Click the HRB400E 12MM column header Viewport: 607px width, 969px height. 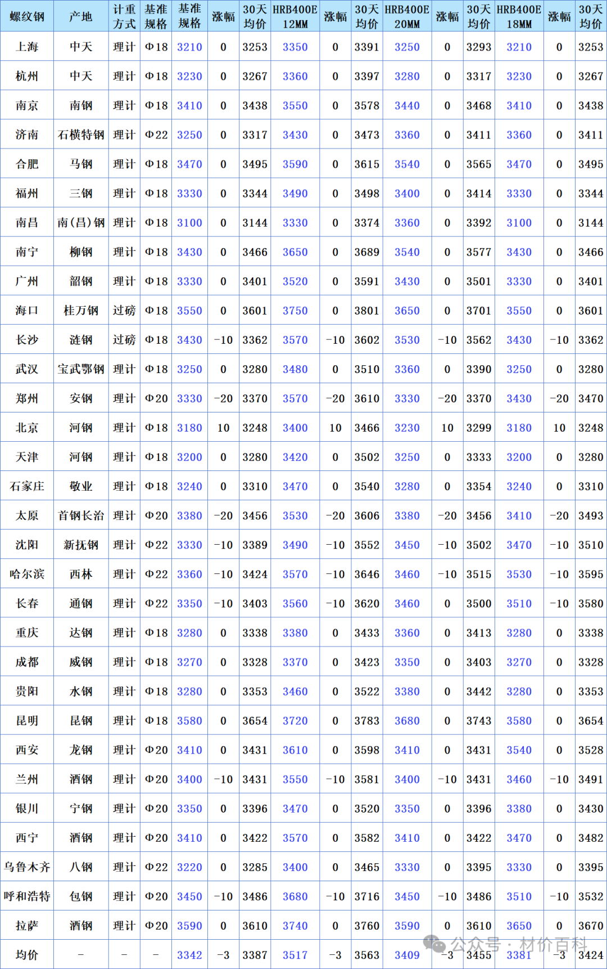click(295, 16)
